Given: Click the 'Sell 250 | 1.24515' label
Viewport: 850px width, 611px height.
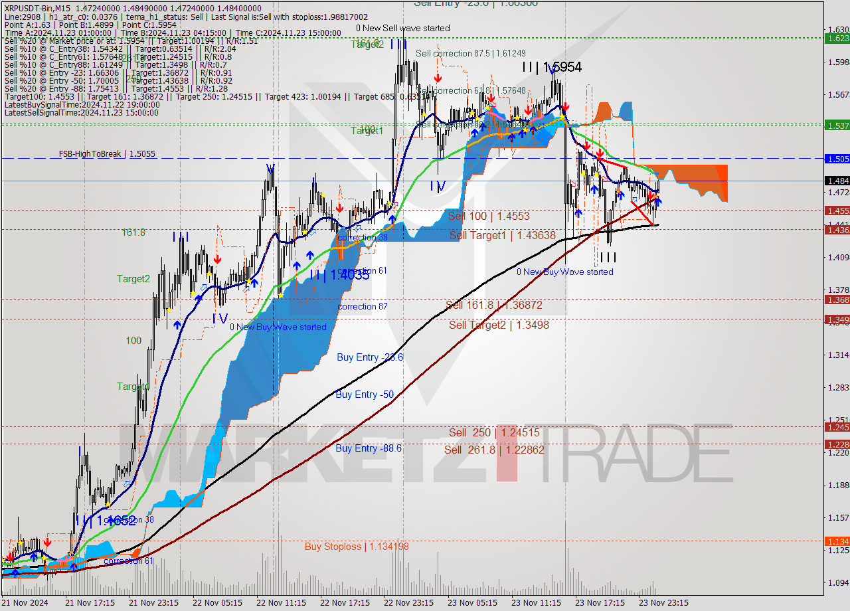Looking at the screenshot, I should (494, 432).
